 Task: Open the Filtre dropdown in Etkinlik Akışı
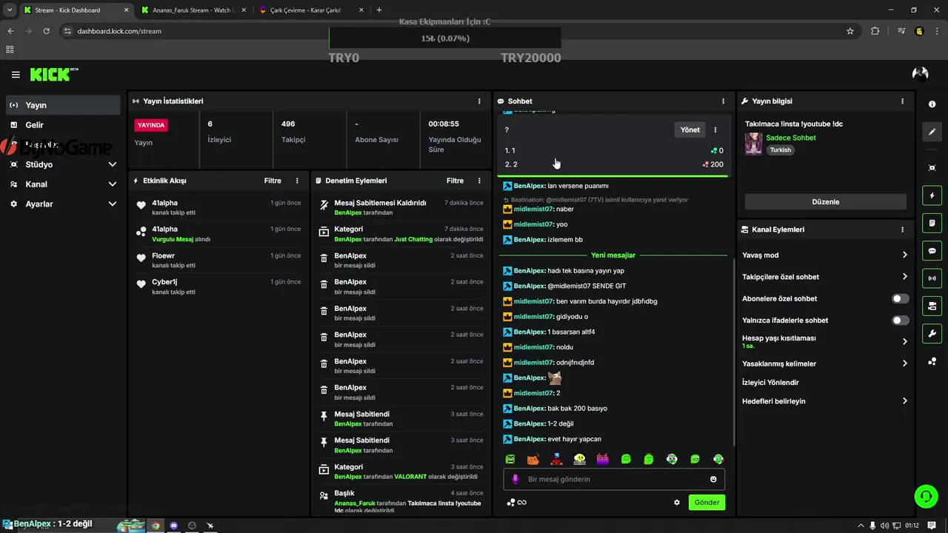[x=273, y=181]
